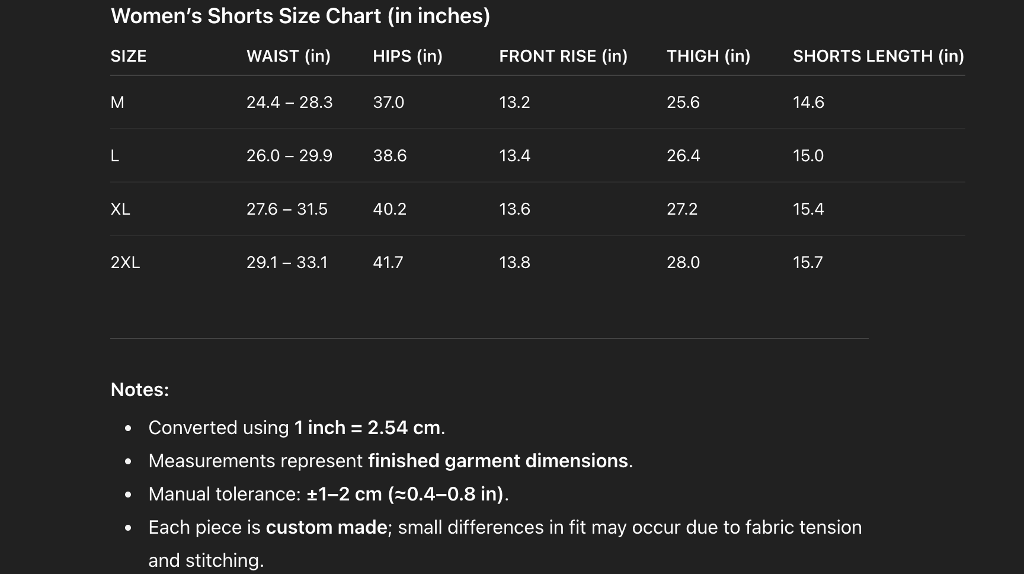This screenshot has width=1024, height=574.
Task: Select the size M row label
Action: (x=117, y=103)
